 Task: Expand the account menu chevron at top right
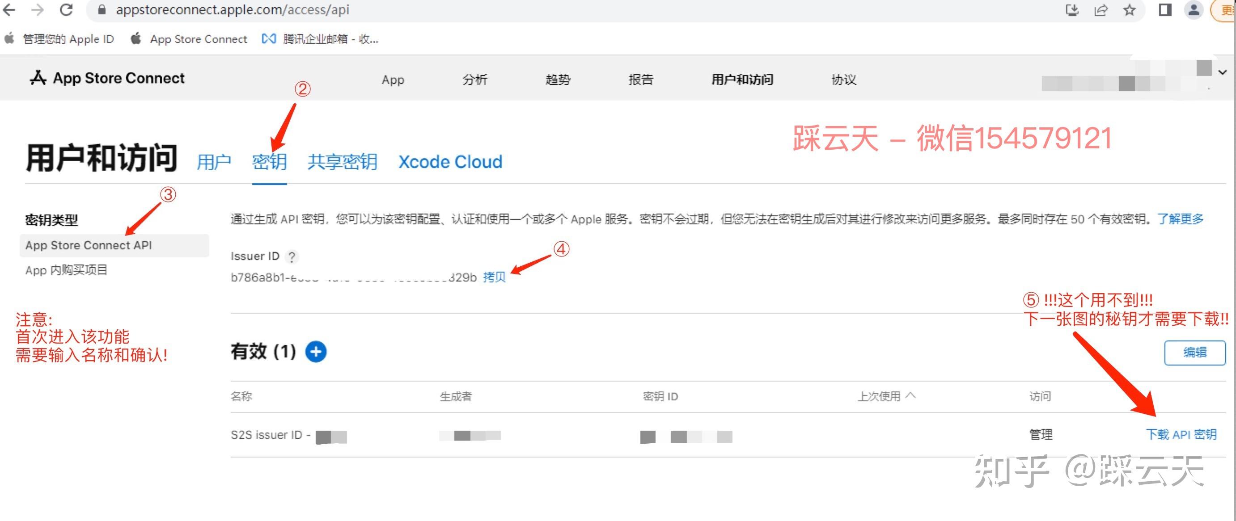1223,73
